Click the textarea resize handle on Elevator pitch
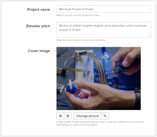 tap(150, 37)
